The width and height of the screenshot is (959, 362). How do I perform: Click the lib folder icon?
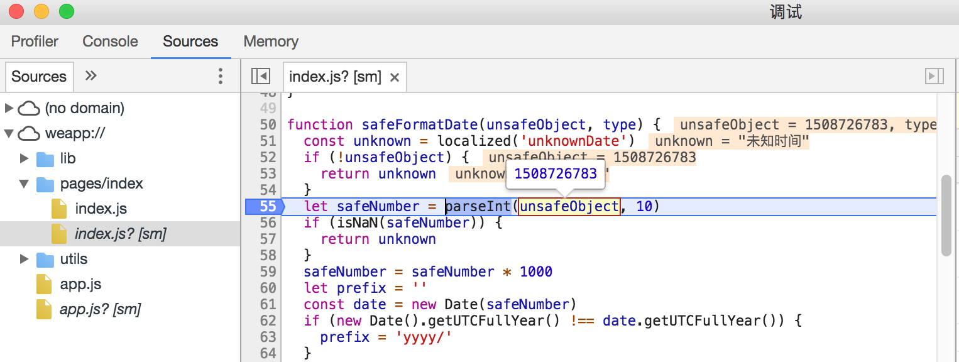pos(45,159)
